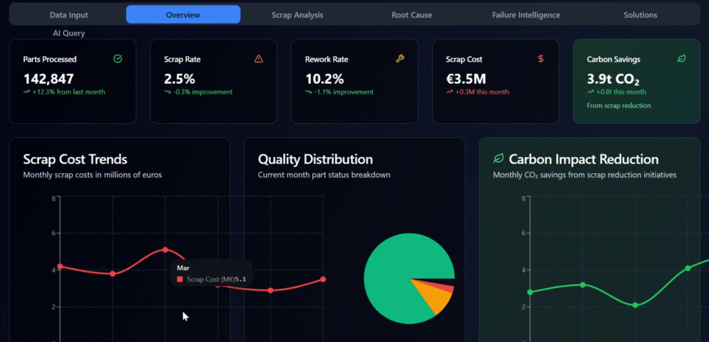Click the orange slice of the pie chart
Screen dimensions: 709x342
click(x=436, y=298)
